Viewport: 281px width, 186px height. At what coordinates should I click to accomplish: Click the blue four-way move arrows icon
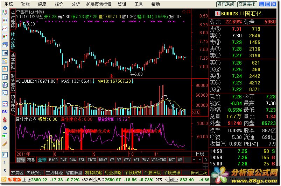tap(5, 128)
